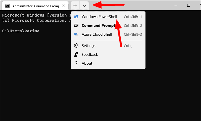Screen dimensions: 201x121
Task: Click the cmd icon on the Administrator tab
Action: [7, 6]
